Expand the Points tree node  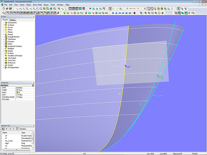coord(3,30)
